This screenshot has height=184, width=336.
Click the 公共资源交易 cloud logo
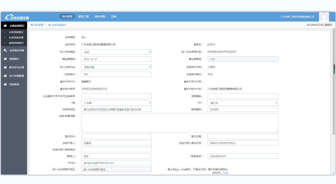click(17, 17)
